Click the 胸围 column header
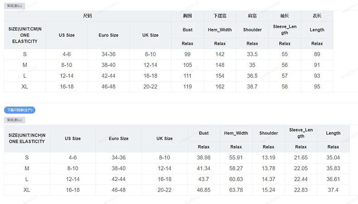Viewport: 358px width, 204px height. point(187,16)
